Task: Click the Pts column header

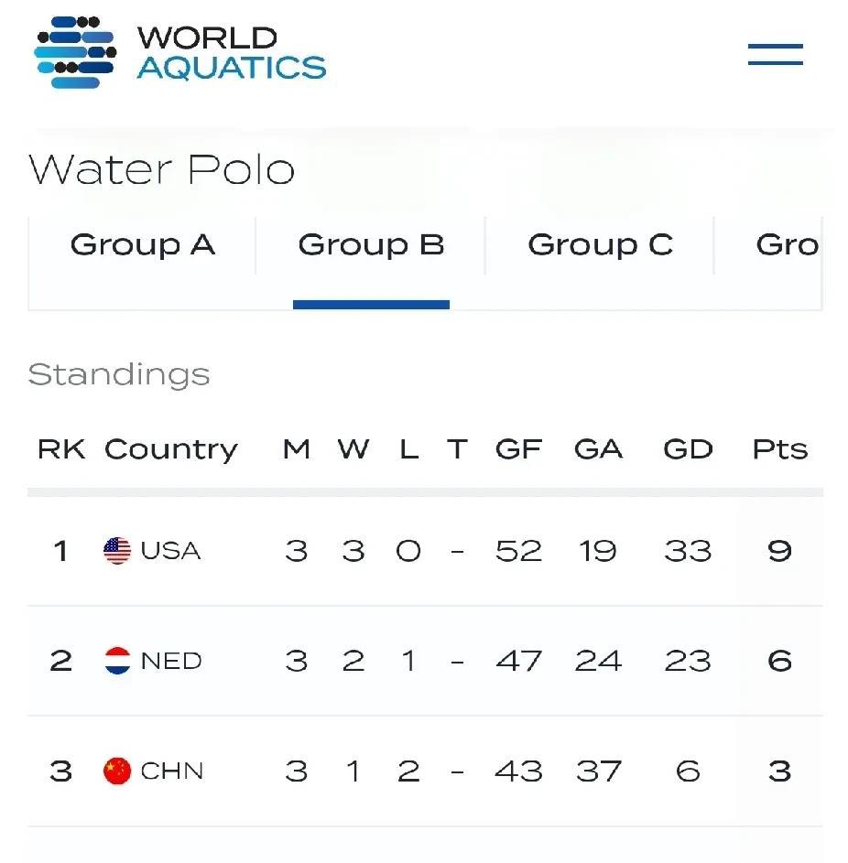Action: [x=779, y=449]
